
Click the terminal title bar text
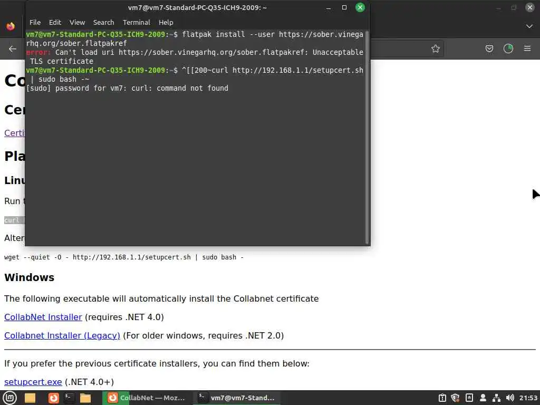(x=197, y=7)
